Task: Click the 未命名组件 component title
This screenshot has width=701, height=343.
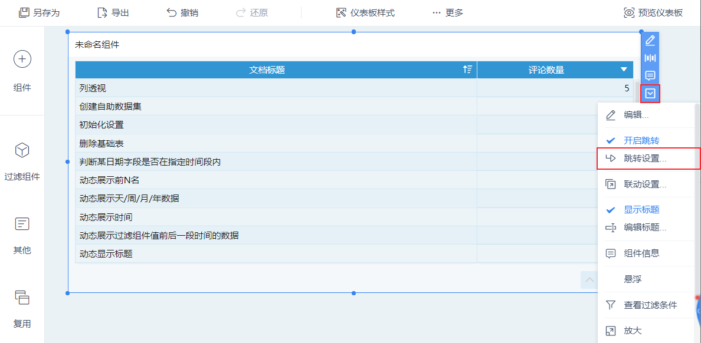Action: coord(97,45)
